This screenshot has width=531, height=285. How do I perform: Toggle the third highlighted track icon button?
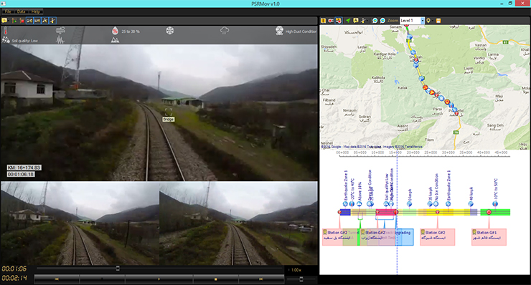tap(45, 21)
